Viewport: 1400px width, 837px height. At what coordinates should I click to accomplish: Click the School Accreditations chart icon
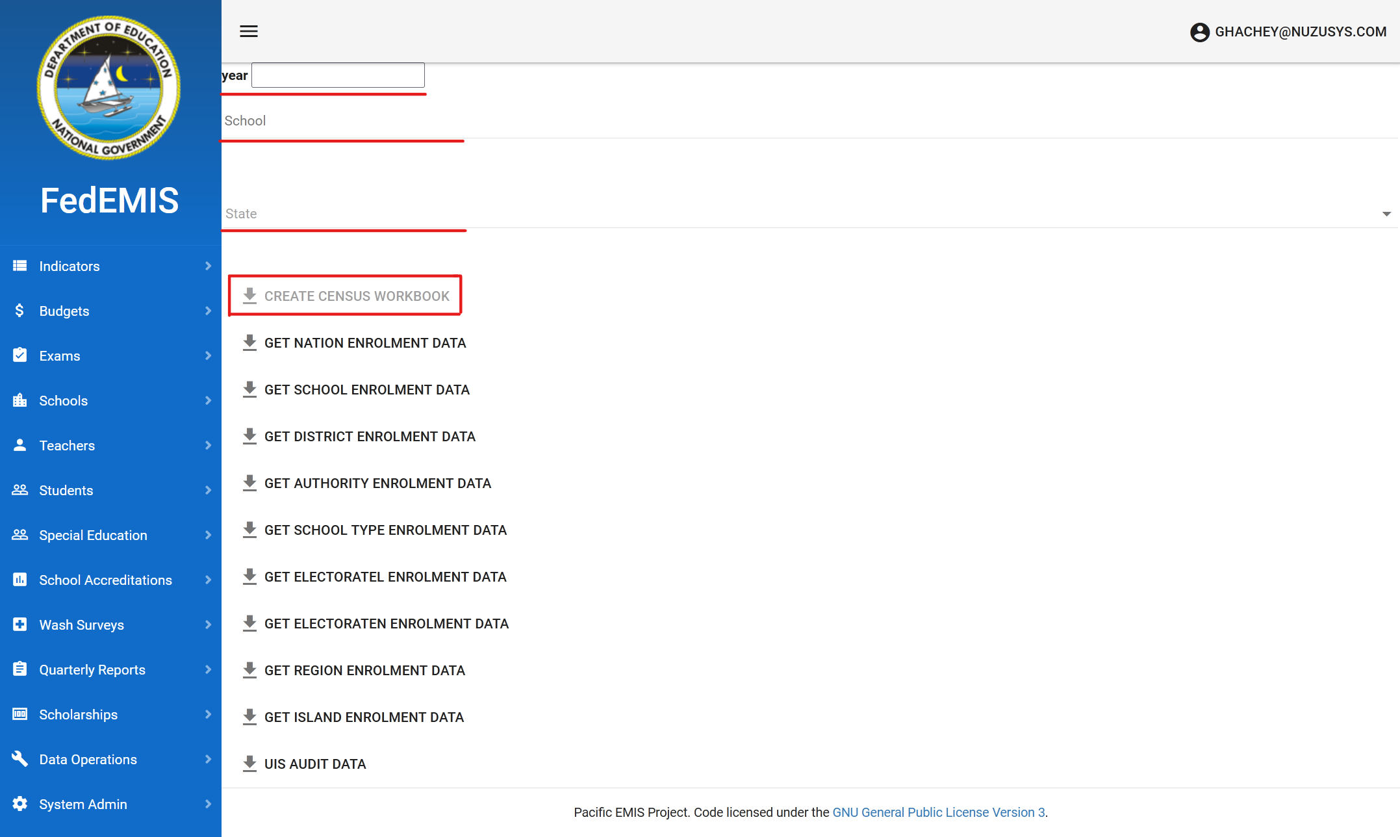(19, 580)
